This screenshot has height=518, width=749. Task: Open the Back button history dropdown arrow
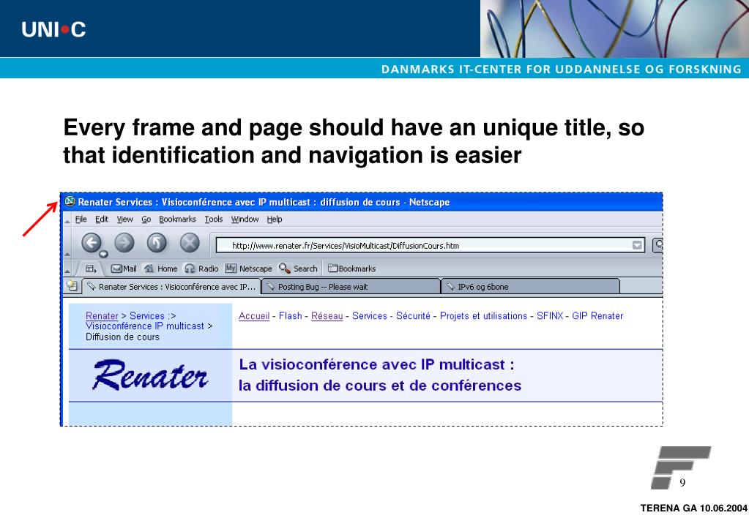pos(104,254)
